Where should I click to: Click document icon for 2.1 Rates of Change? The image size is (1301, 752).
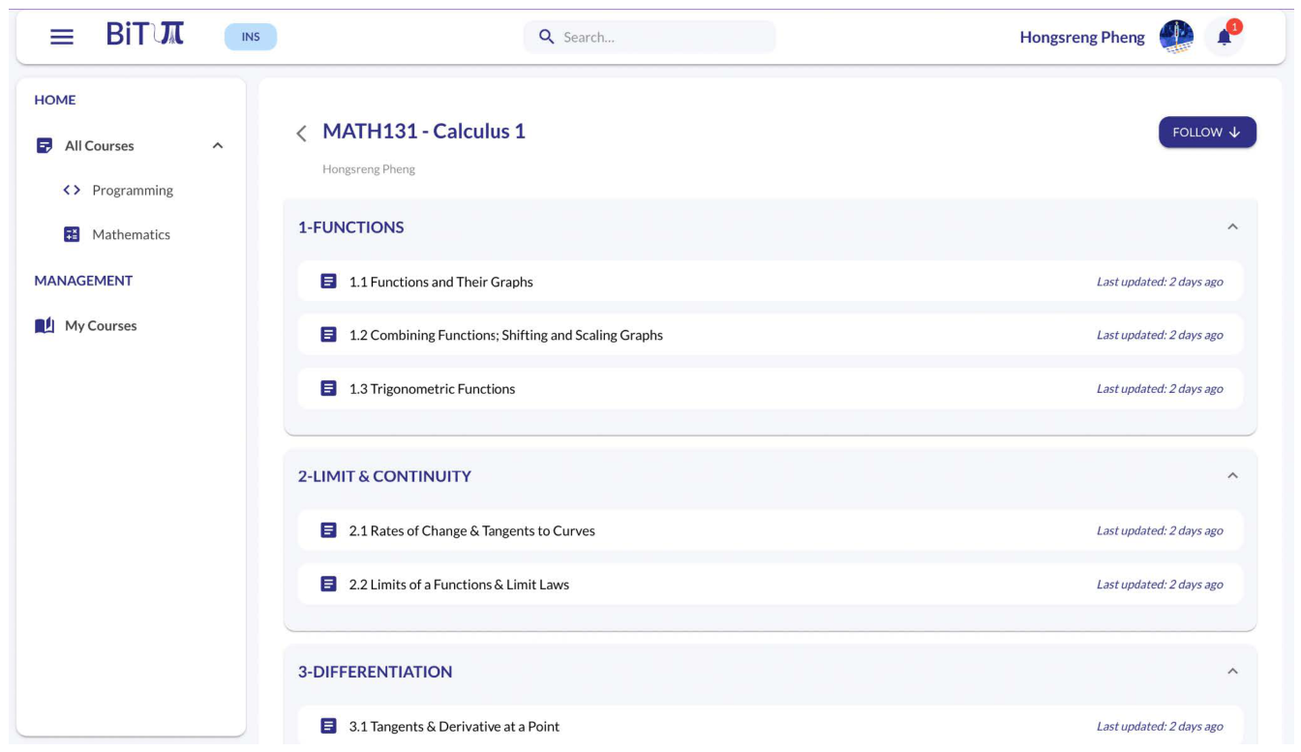click(x=329, y=530)
